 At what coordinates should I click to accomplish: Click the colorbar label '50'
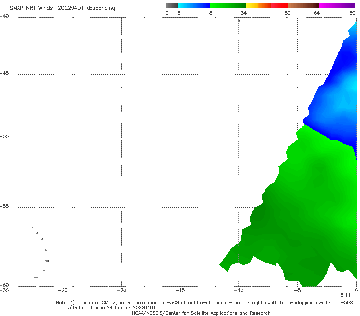click(x=288, y=13)
